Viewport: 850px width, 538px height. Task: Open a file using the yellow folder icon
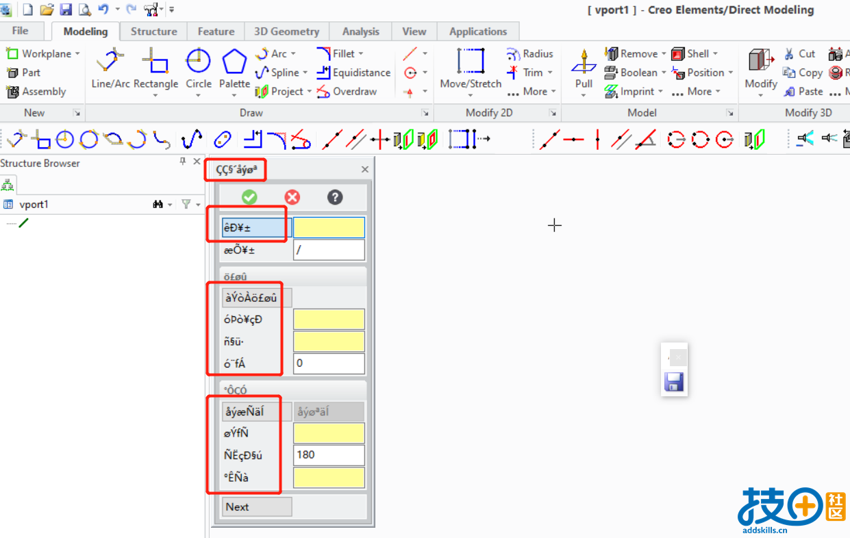47,10
